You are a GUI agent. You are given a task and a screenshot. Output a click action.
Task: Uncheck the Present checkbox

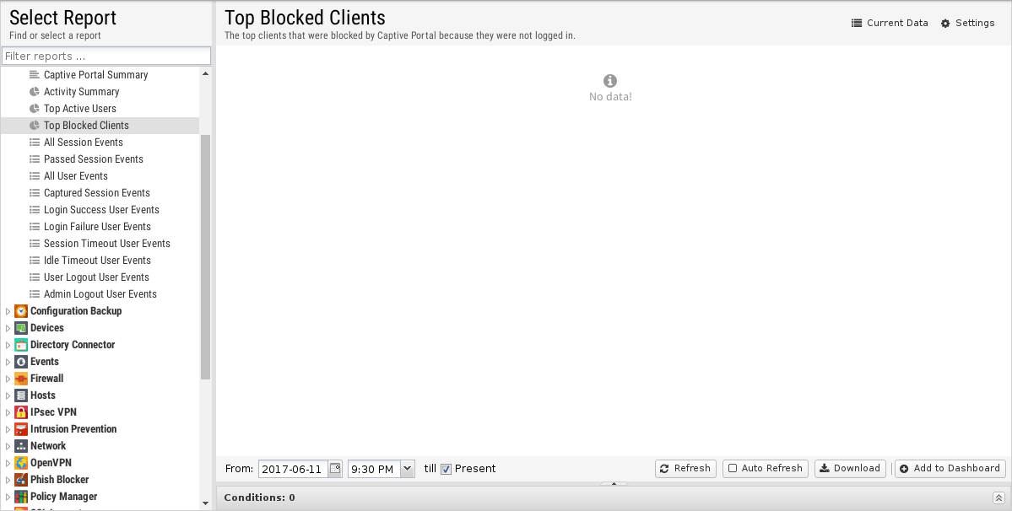(446, 469)
